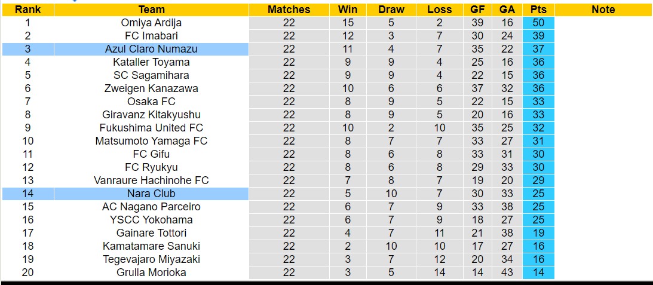Image resolution: width=653 pixels, height=285 pixels.
Task: Sort by the Pts column header
Action: 538,10
